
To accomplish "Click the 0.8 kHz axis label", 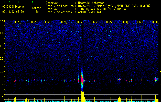I will [x=2, y=71].
